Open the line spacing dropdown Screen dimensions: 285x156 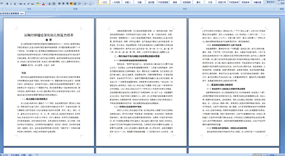click(80, 4)
